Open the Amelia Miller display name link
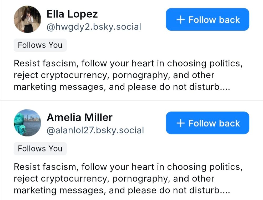The width and height of the screenshot is (263, 200). coord(79,118)
